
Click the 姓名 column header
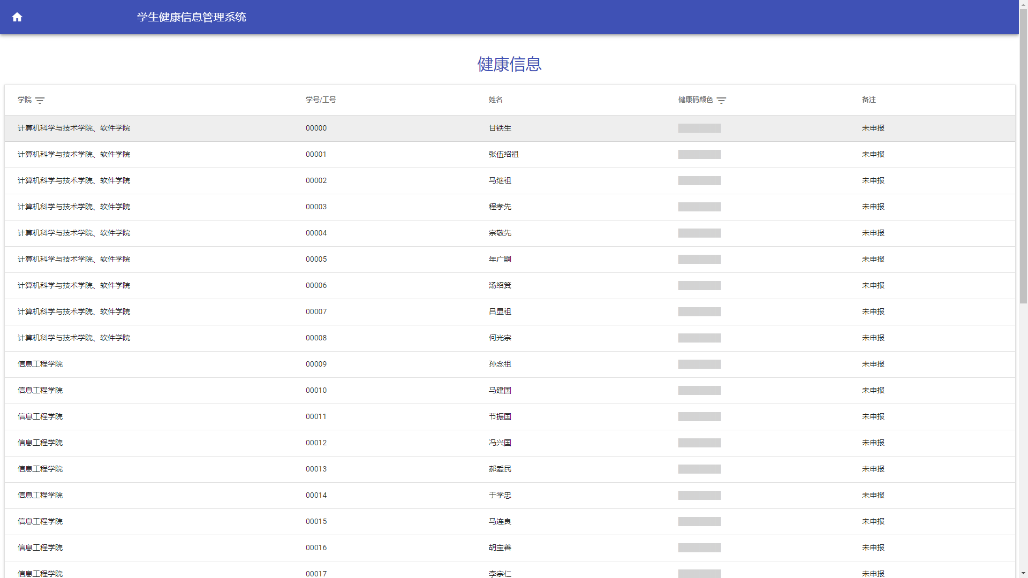point(495,100)
